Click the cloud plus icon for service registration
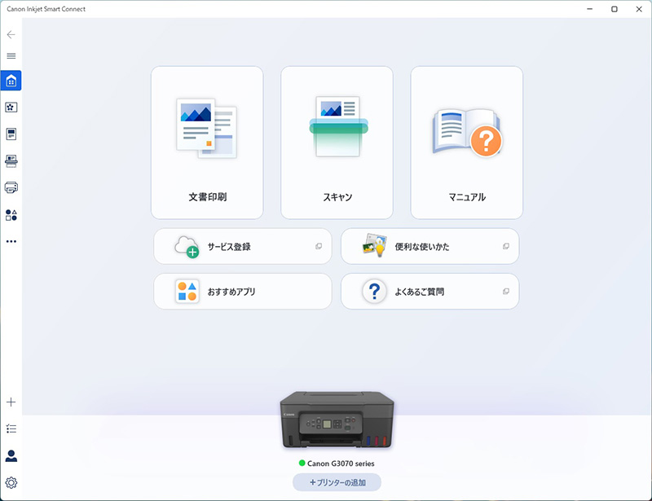The height and width of the screenshot is (501, 652). tap(187, 247)
